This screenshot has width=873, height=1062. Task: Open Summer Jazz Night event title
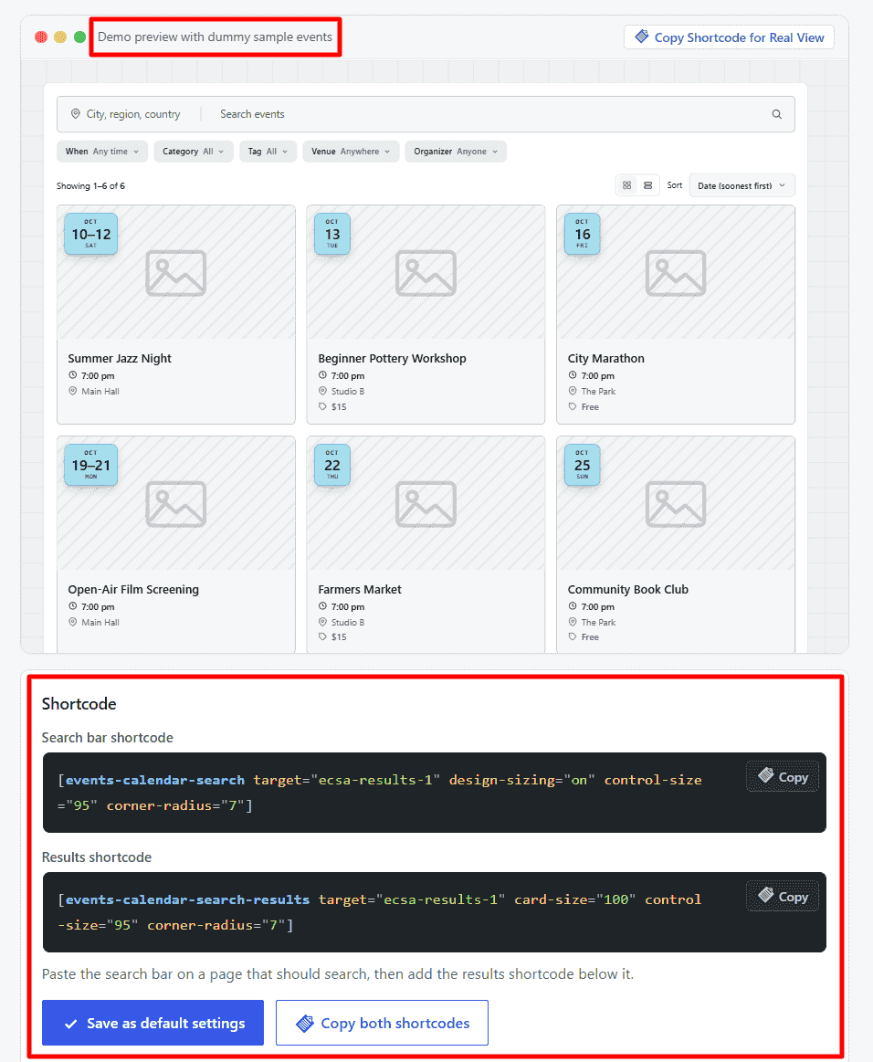(120, 358)
